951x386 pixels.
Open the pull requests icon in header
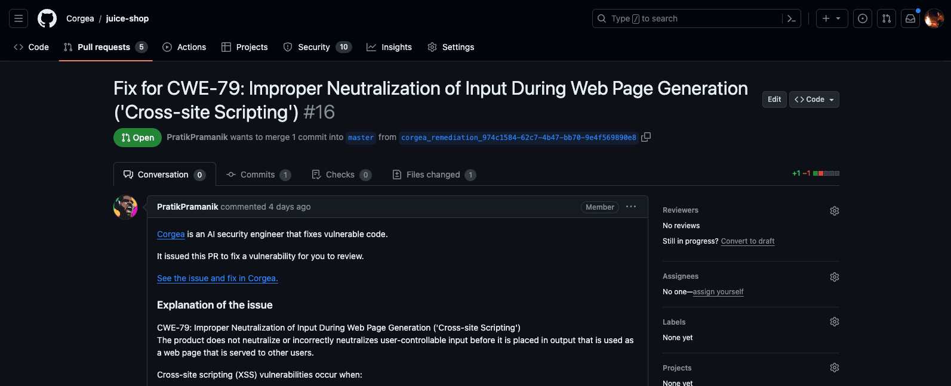(887, 18)
